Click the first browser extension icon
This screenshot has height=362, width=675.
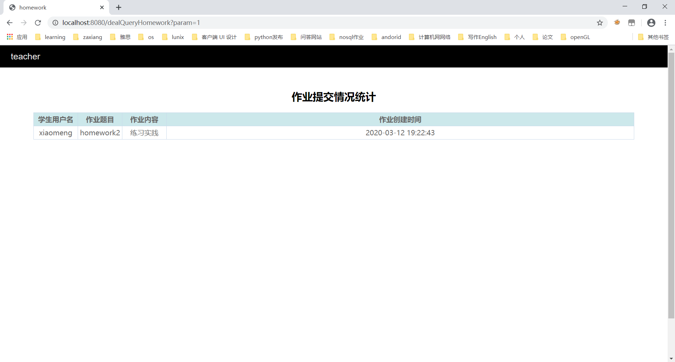(617, 22)
